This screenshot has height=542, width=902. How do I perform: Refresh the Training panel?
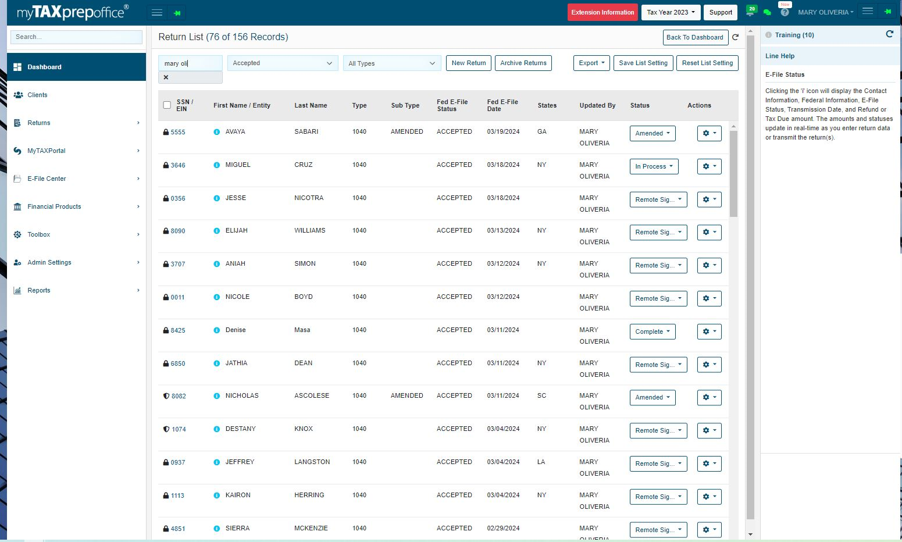889,34
